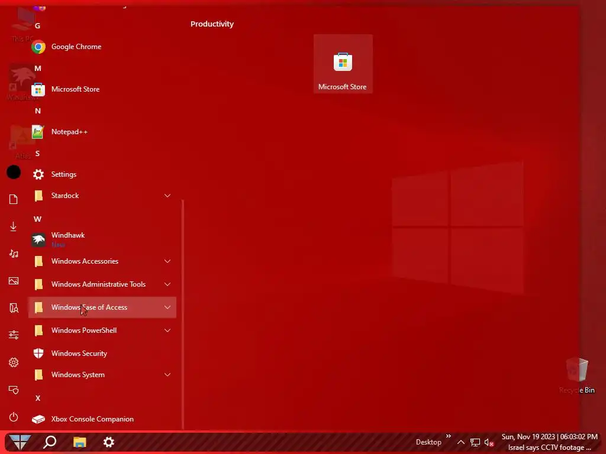Click the app list scrollbar
Viewport: 606px width, 454px height.
tap(183, 314)
